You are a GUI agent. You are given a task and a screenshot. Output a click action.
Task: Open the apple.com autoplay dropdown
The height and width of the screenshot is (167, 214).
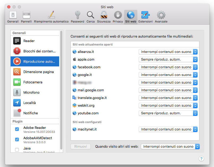[168, 60]
